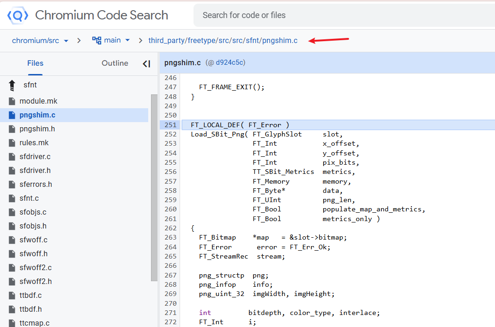Open ttbdf.h in the file list
Viewport: 495px width, 327px height.
point(30,309)
